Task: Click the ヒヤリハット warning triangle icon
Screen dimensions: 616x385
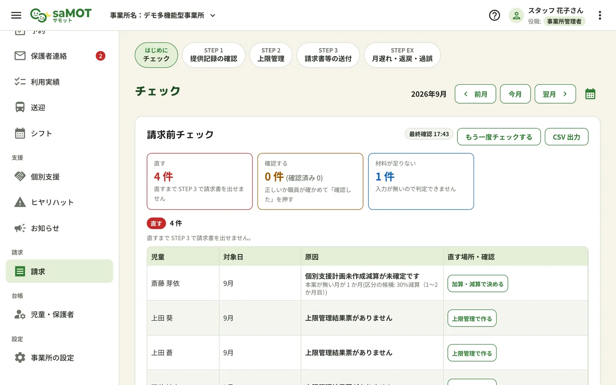Action: (20, 202)
